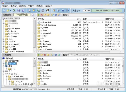The height and width of the screenshot is (92, 126).
Task: Click the new folder icon in 本地目录 toolbar
Action: coord(42,55)
